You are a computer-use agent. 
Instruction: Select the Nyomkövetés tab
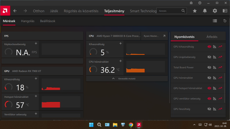point(184,37)
